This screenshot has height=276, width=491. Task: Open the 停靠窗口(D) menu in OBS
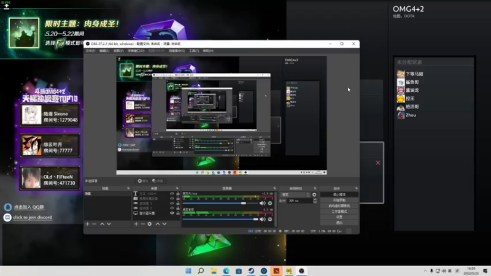(x=136, y=51)
